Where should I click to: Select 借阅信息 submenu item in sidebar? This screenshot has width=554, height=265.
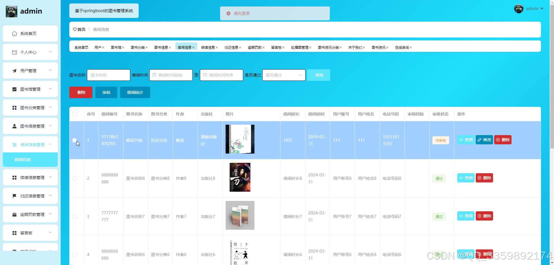tap(30, 160)
